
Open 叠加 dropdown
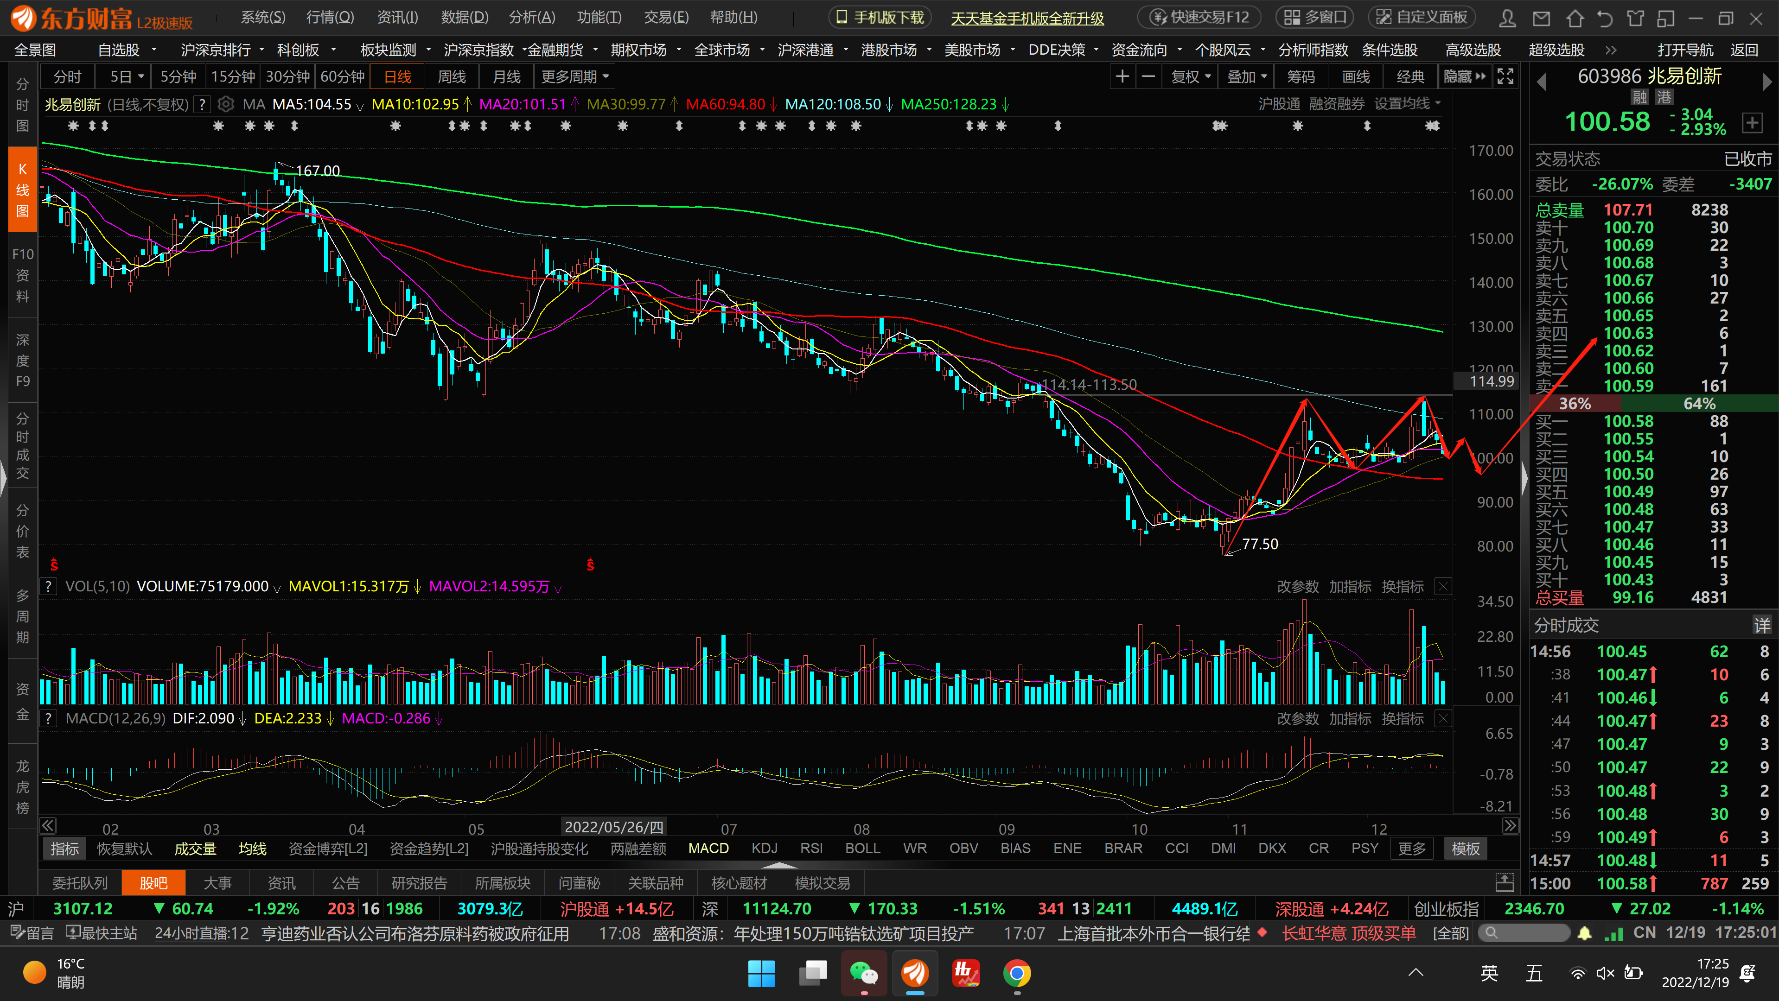point(1247,76)
